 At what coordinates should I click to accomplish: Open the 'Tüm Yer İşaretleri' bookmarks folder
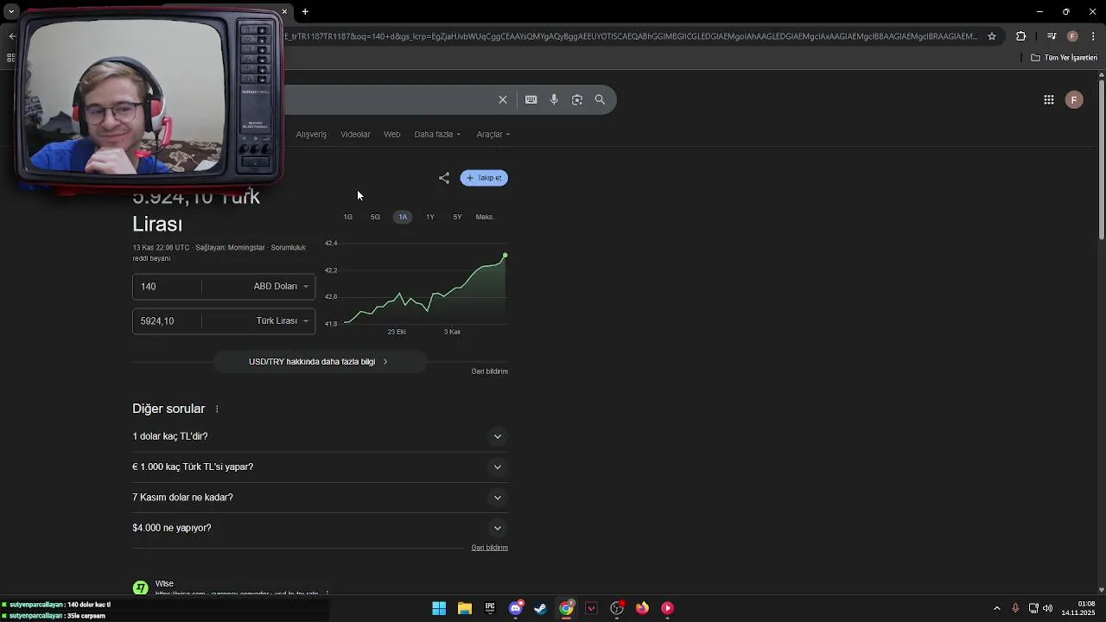coord(1064,58)
